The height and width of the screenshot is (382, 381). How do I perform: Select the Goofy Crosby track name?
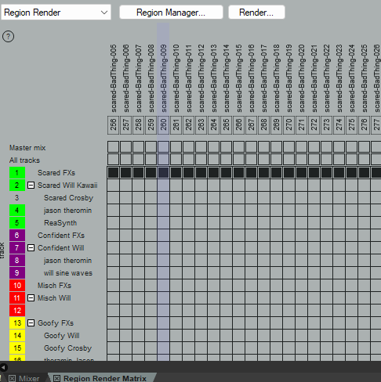(67, 348)
